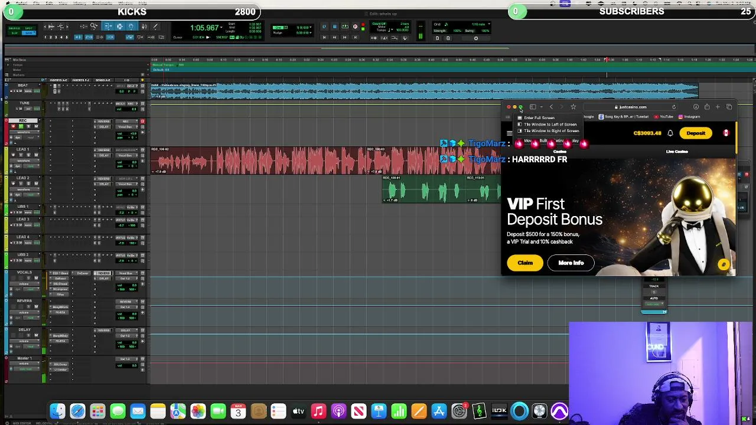Enable Shuffle edit mode

14,28
